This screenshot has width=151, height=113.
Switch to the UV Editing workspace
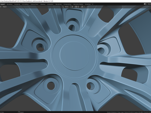click(x=25, y=4)
